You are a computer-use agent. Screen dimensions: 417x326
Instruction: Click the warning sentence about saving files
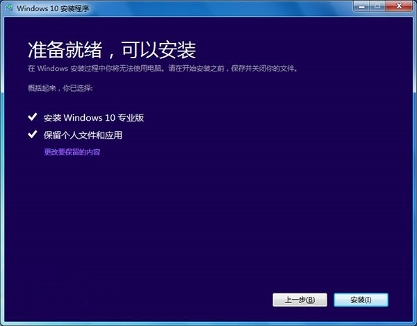coord(163,69)
